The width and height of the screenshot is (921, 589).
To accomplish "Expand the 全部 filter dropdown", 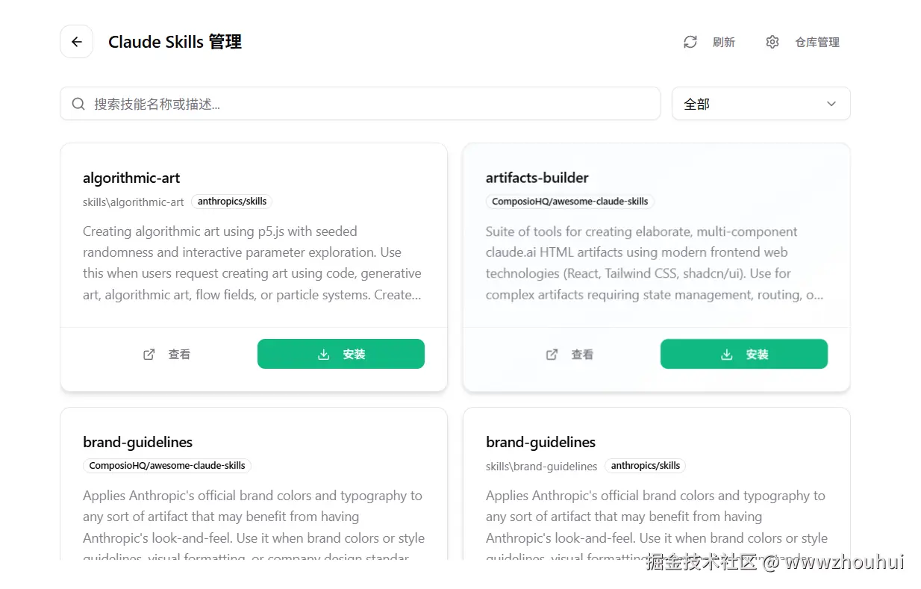I will point(760,104).
